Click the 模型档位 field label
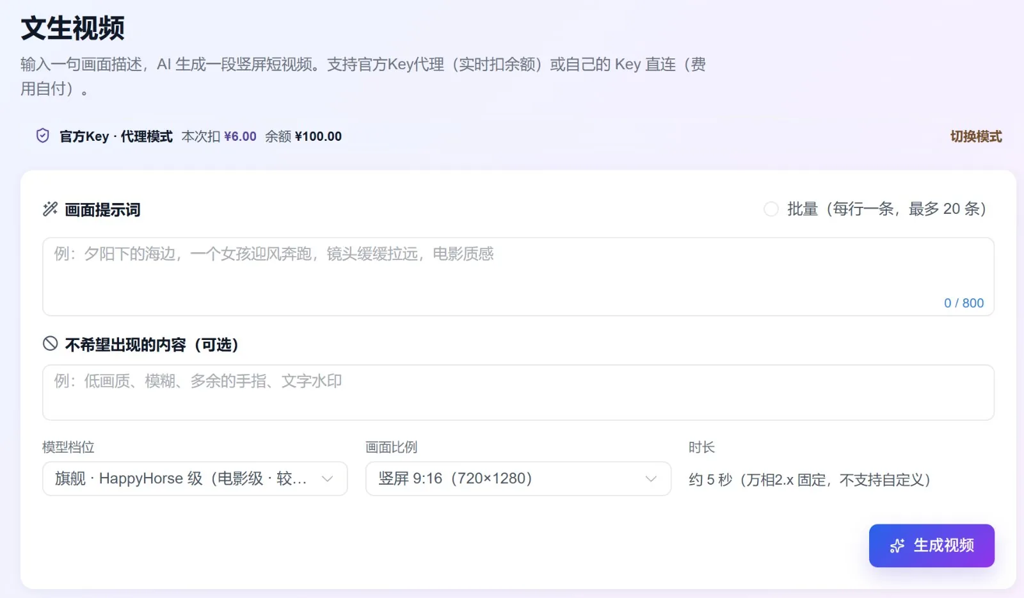This screenshot has width=1024, height=598. [68, 447]
